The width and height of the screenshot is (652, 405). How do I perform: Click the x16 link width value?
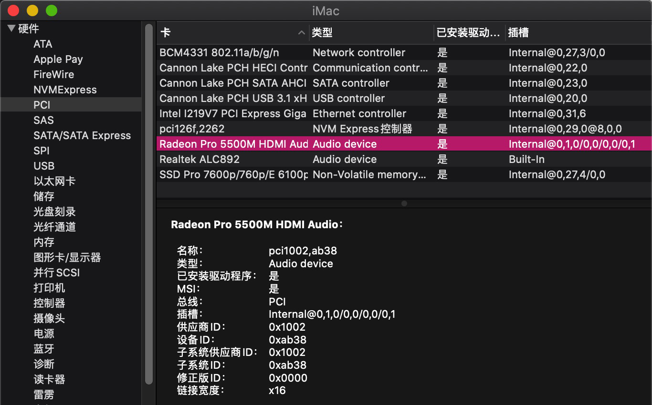coord(277,390)
